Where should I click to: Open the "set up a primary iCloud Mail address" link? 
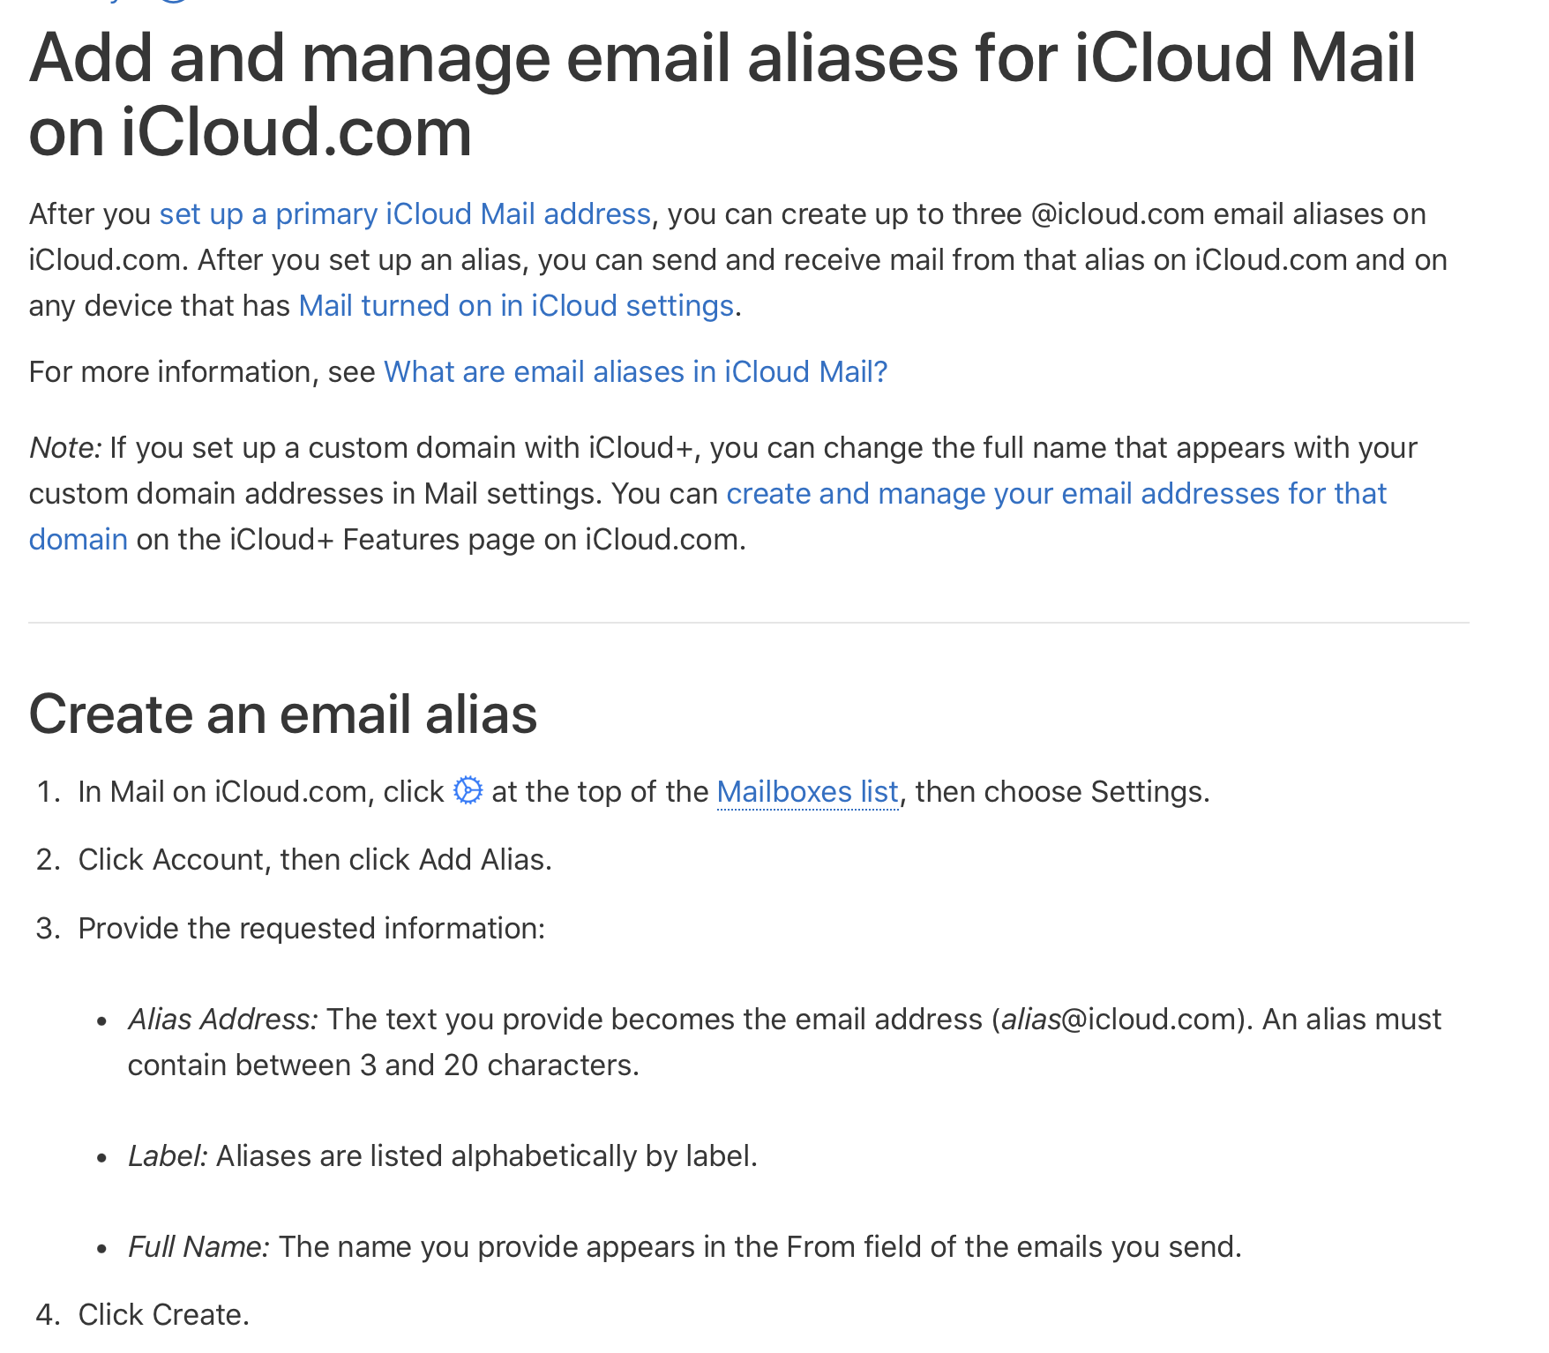coord(405,214)
